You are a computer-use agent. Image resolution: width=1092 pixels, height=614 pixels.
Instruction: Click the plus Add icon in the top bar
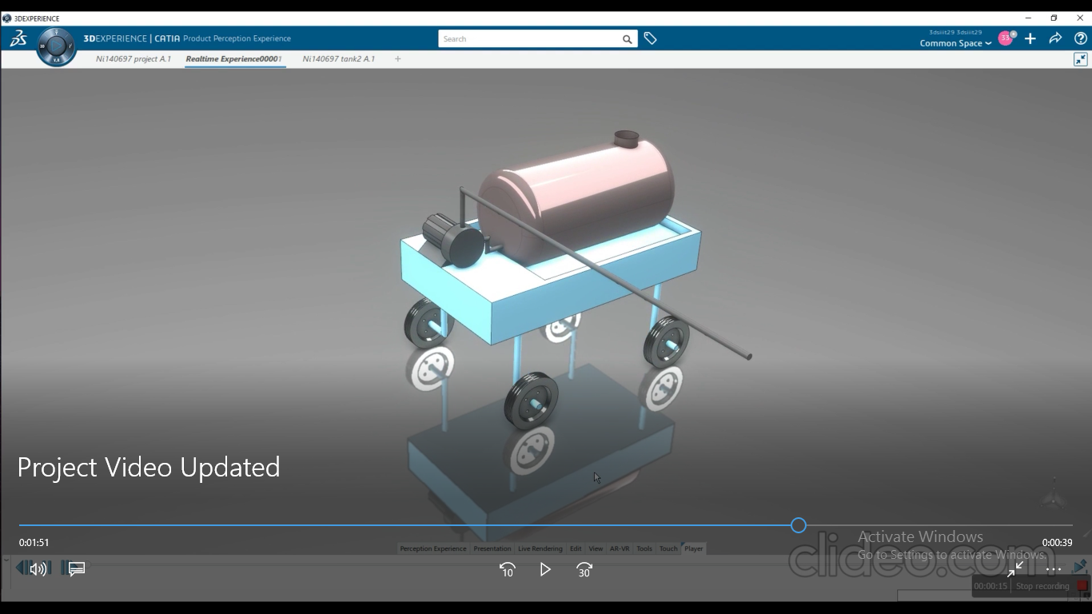1030,38
